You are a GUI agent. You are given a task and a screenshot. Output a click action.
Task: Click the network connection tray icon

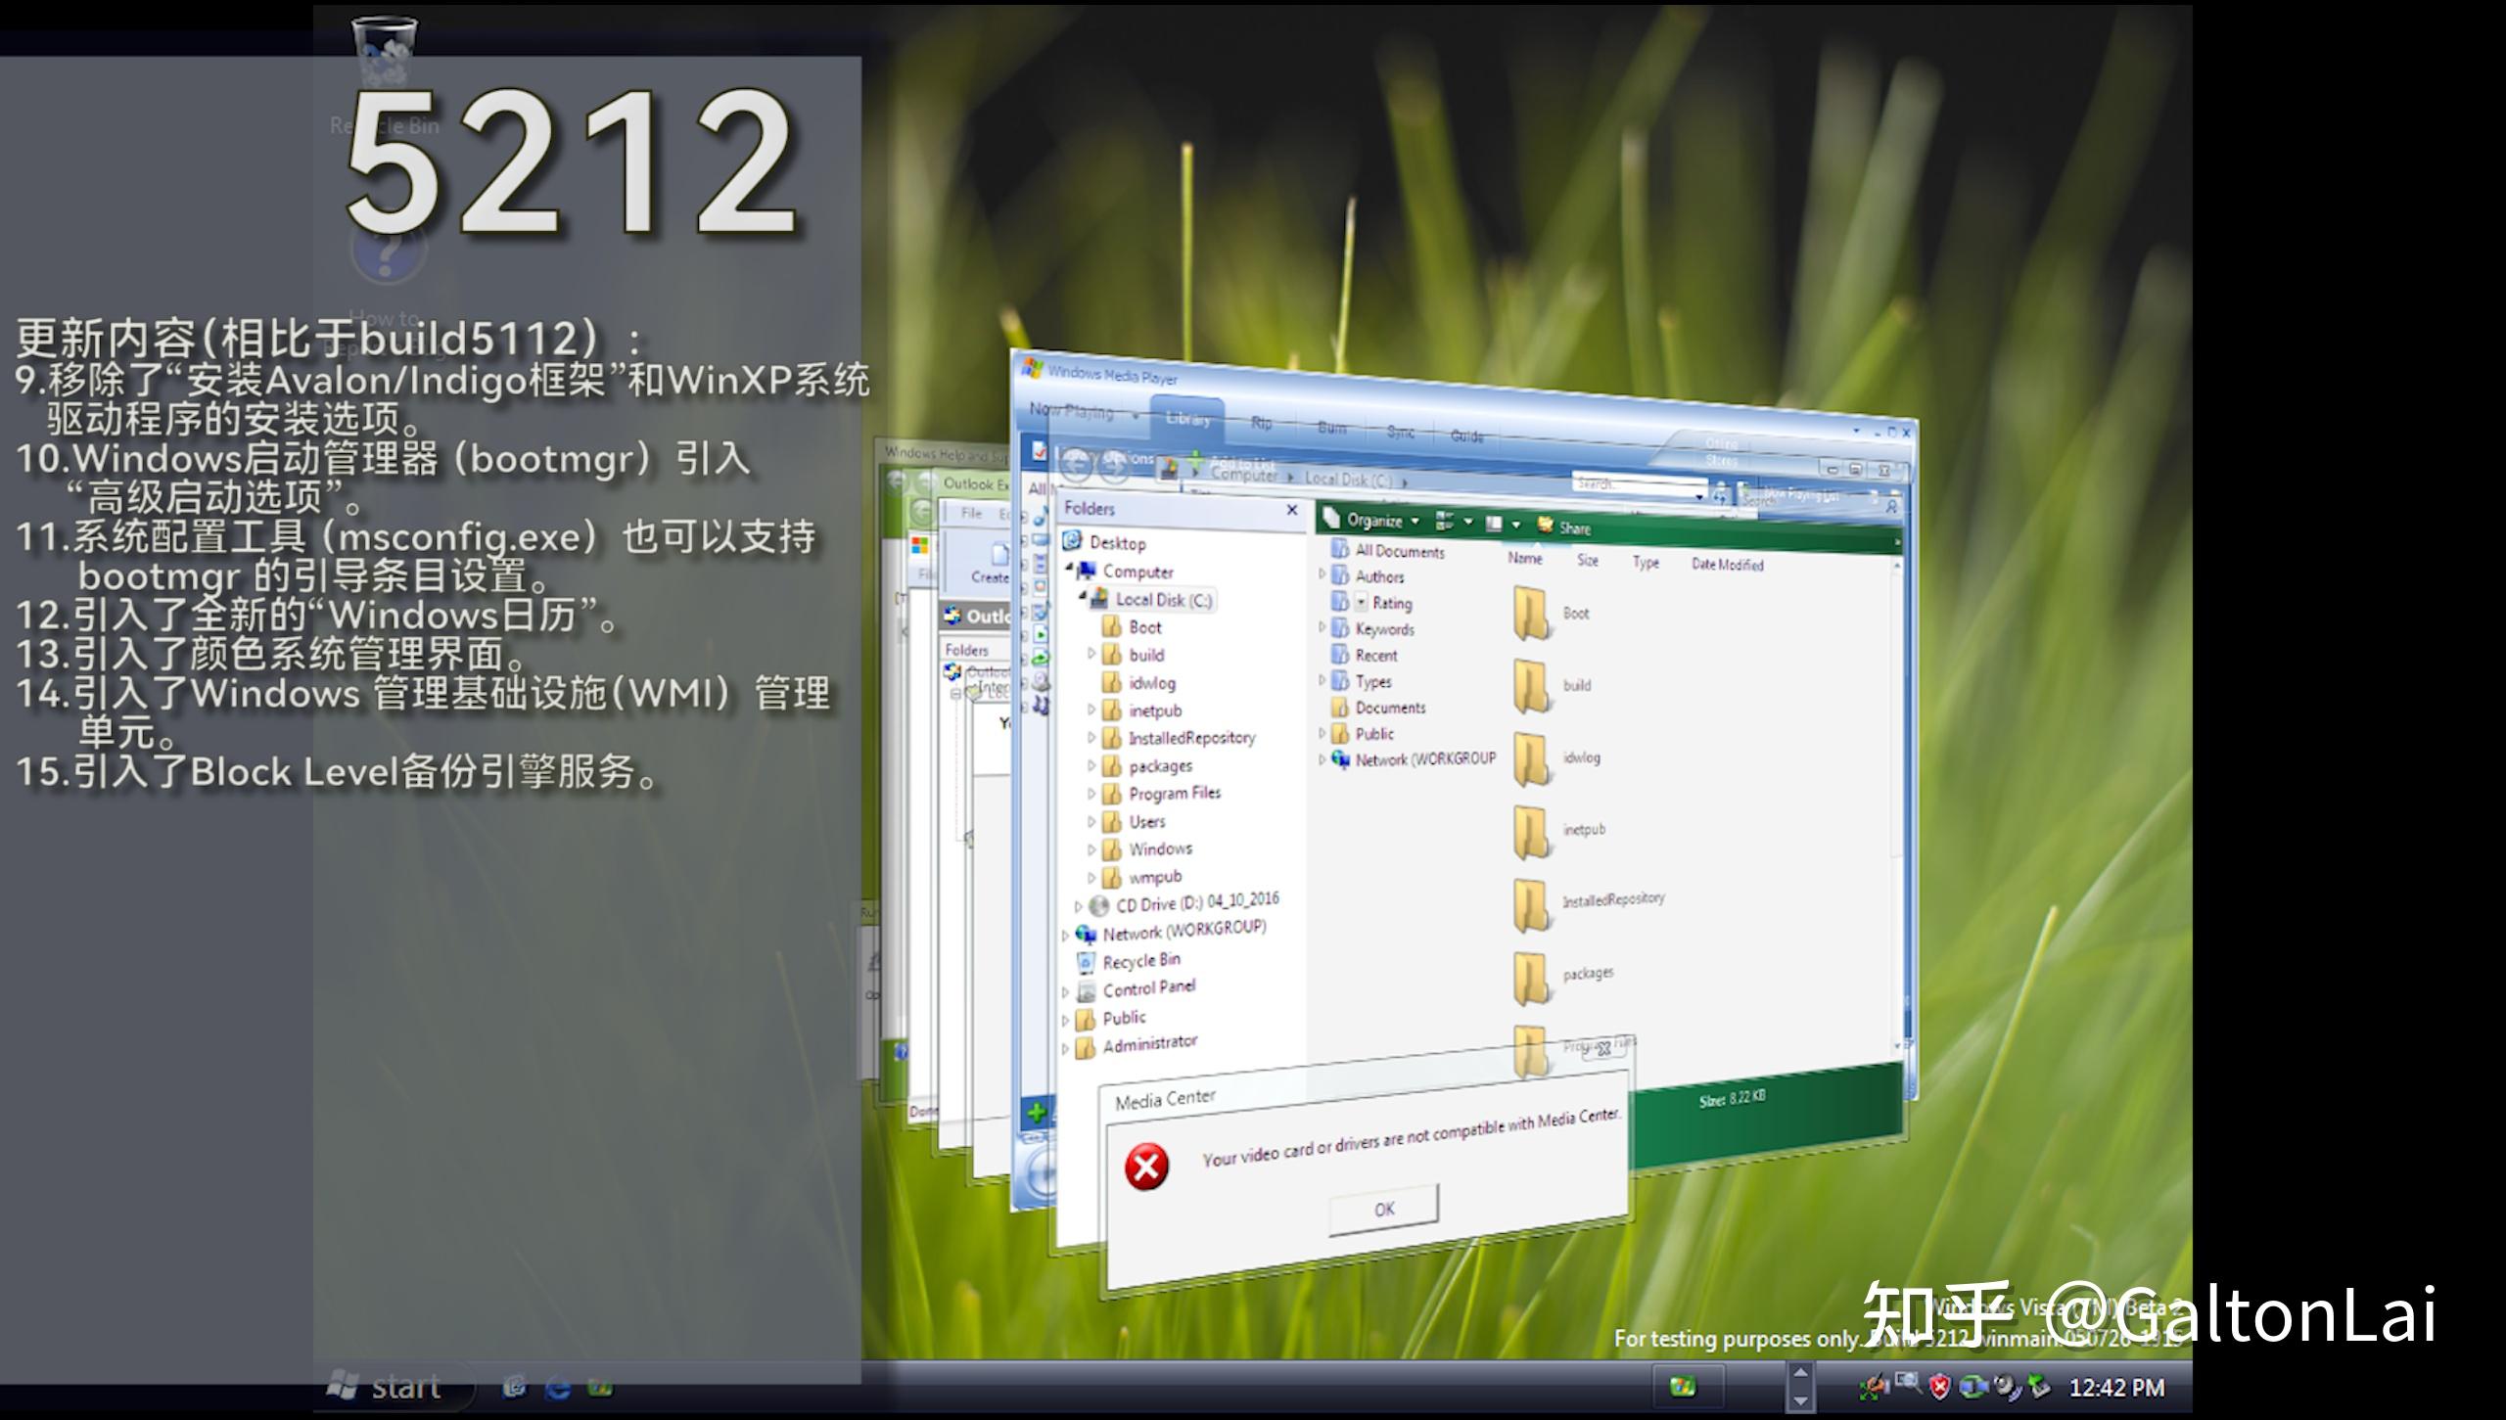[x=1972, y=1386]
